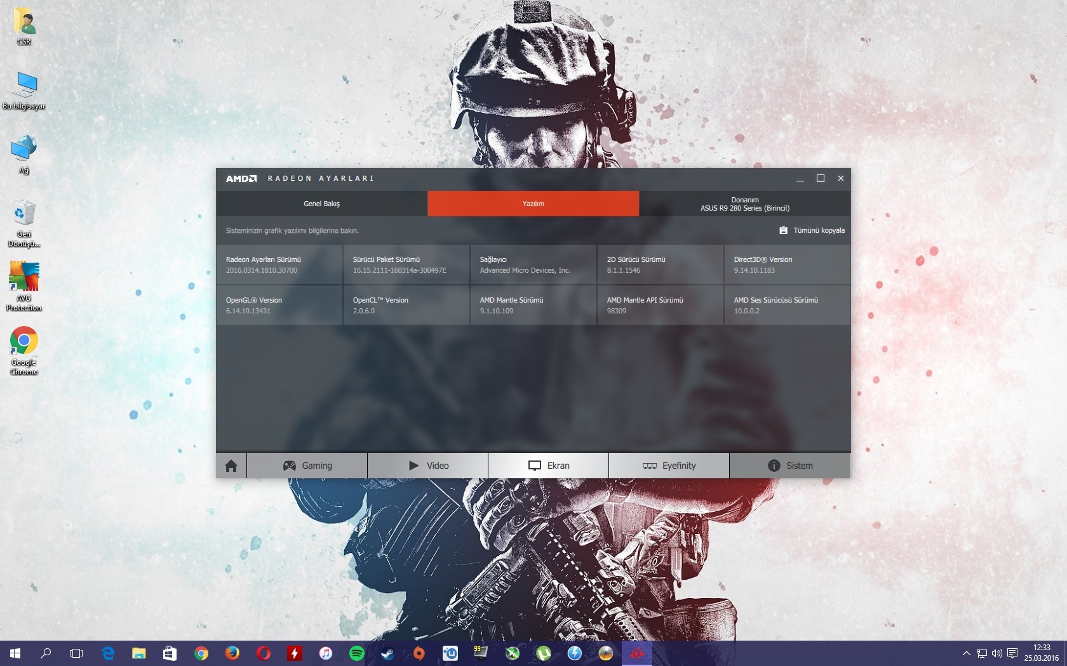Open Geri Dönüşüm recycle bin icon

(x=24, y=223)
